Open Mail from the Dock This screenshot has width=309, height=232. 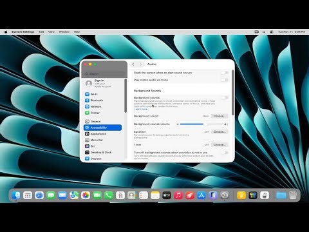(62, 195)
